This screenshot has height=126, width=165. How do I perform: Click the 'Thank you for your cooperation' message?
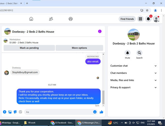click(x=59, y=96)
